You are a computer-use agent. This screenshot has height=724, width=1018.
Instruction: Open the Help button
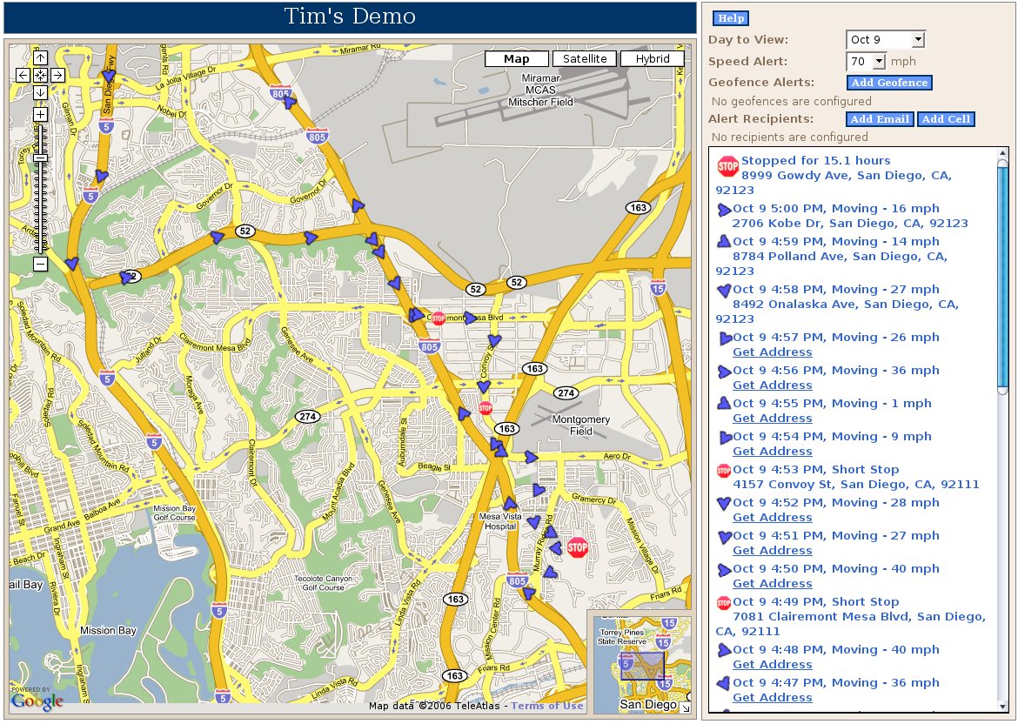730,18
